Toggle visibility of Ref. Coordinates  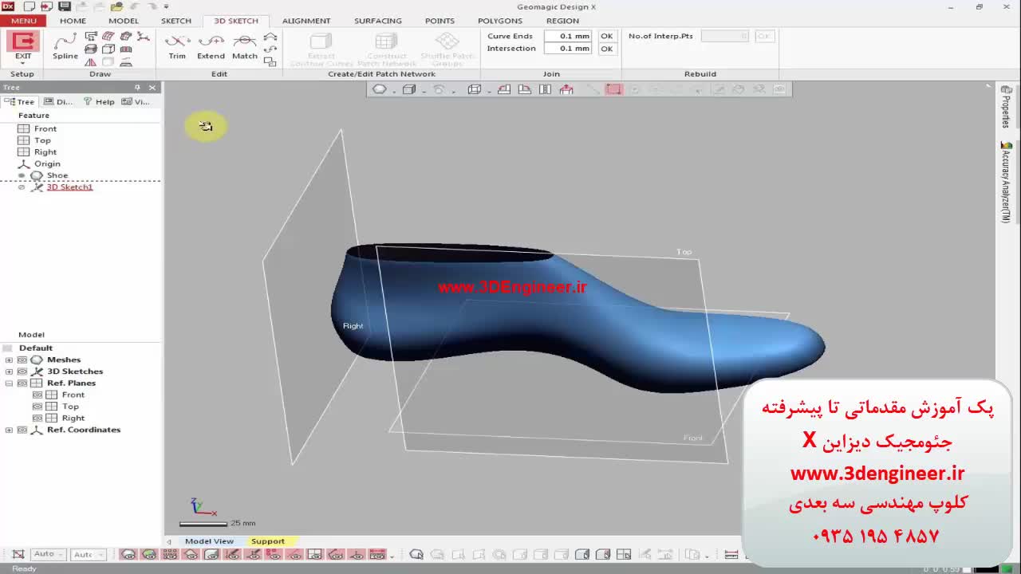(x=22, y=430)
